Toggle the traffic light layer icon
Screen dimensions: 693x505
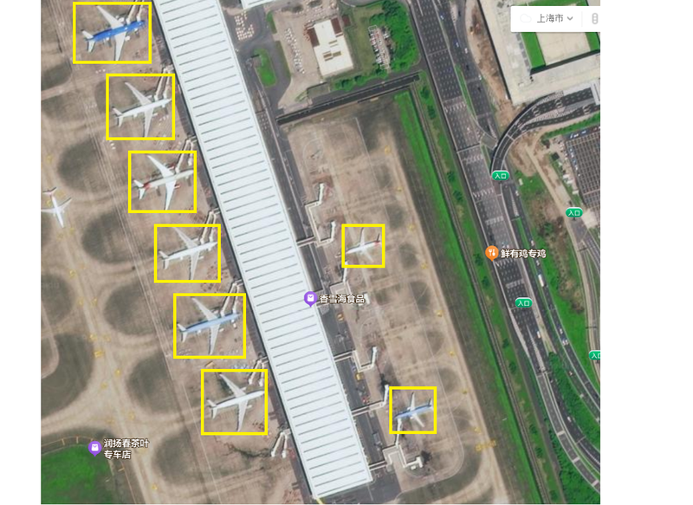[x=594, y=18]
